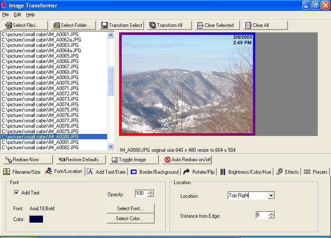Open the Filename/Size tab

(22, 172)
